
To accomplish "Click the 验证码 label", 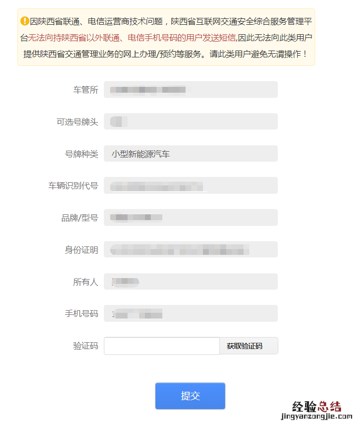I will pyautogui.click(x=85, y=346).
